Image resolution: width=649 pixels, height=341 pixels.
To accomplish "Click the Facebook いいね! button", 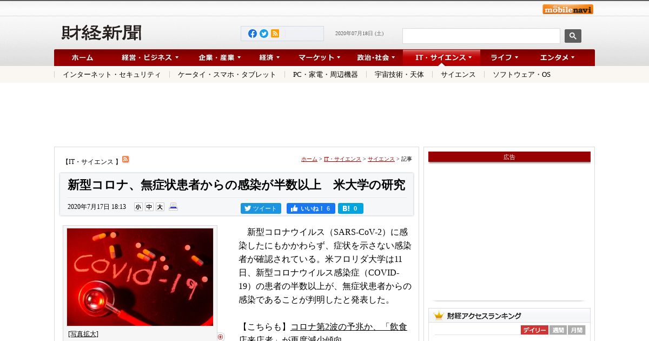I will pos(310,208).
